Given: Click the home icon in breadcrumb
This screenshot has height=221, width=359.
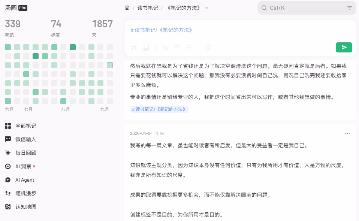Looking at the screenshot, I should (x=127, y=8).
